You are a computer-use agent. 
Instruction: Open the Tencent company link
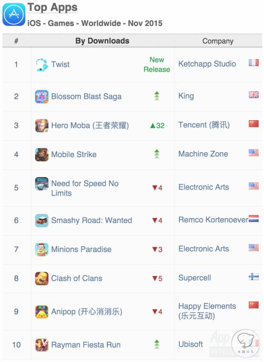204,125
